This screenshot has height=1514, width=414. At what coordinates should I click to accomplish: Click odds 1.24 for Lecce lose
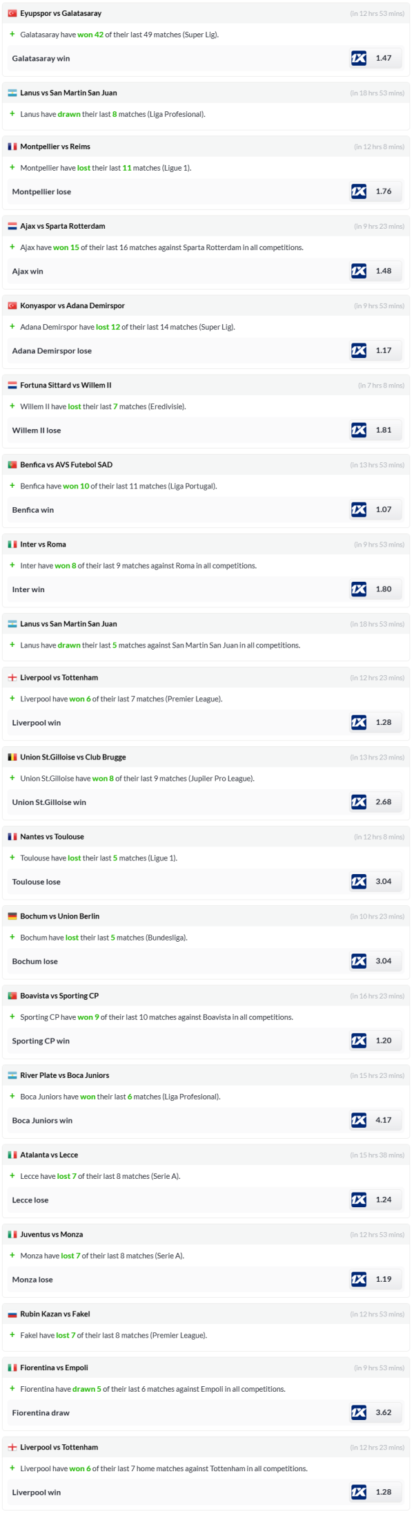(384, 1200)
